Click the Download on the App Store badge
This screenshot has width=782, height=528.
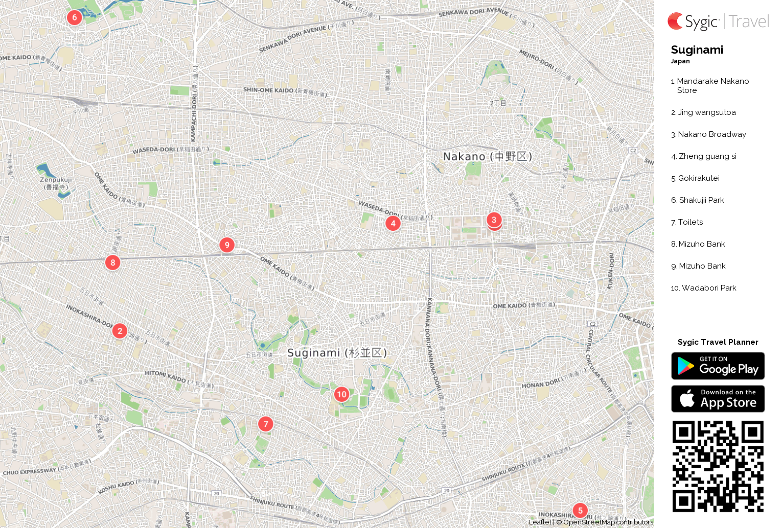[x=718, y=399]
